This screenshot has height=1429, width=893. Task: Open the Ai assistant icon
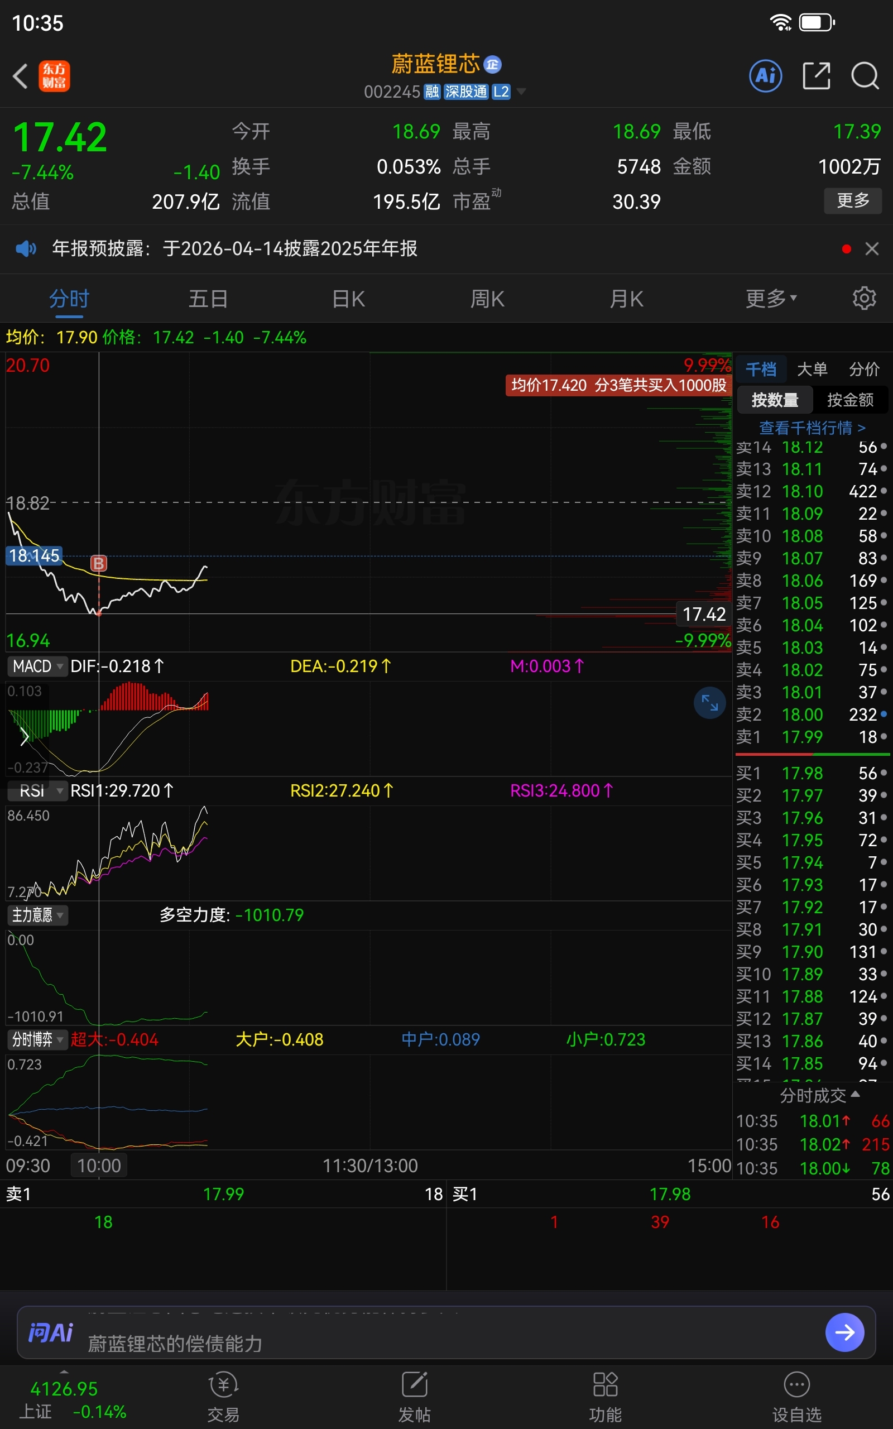(x=765, y=75)
